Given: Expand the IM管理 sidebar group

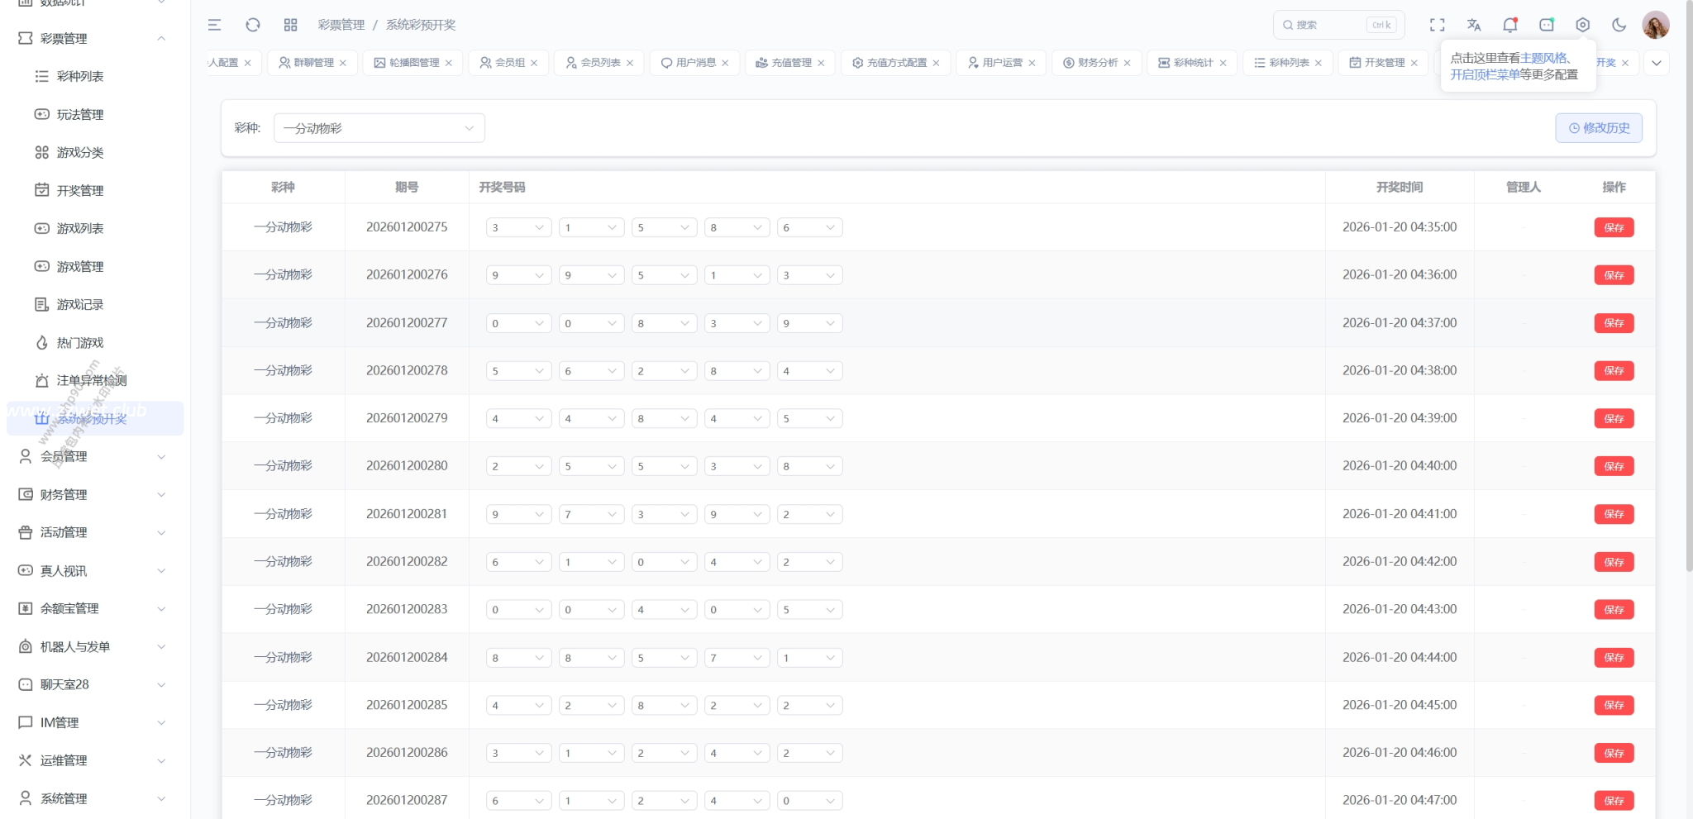Looking at the screenshot, I should coord(95,722).
